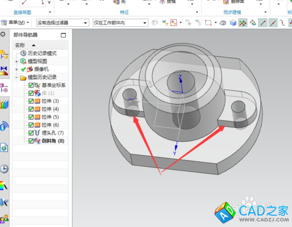Uncheck the 拉伸 (3) feature checkbox

click(31, 101)
